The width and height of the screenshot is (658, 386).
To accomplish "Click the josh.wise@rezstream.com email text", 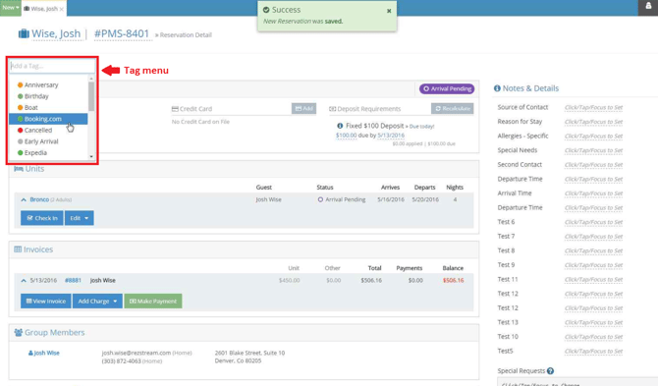I will click(x=136, y=353).
